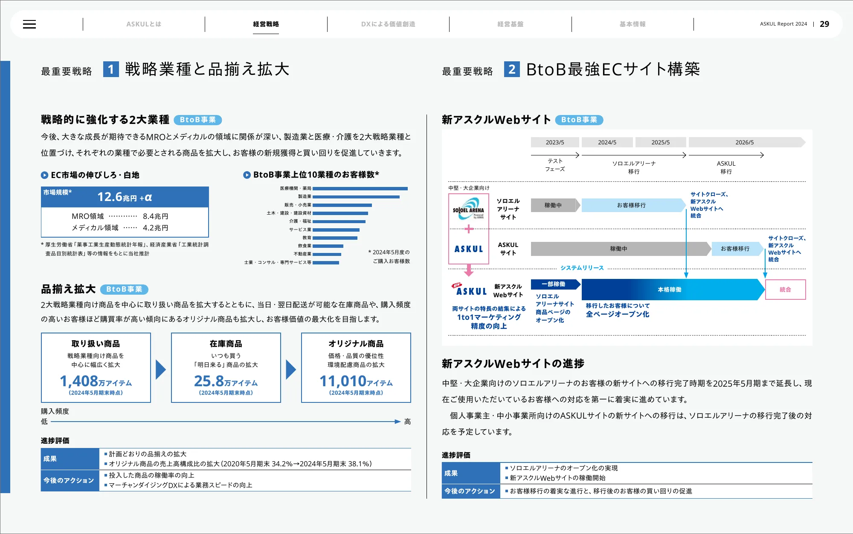Open the 基本情報 tab
Image resolution: width=853 pixels, height=534 pixels.
632,24
